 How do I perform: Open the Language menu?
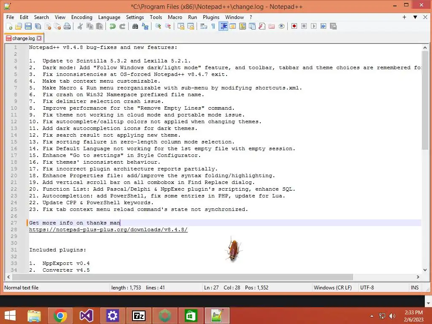pyautogui.click(x=109, y=17)
